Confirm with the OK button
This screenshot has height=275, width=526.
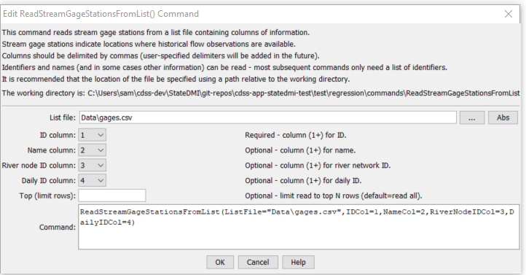point(220,263)
